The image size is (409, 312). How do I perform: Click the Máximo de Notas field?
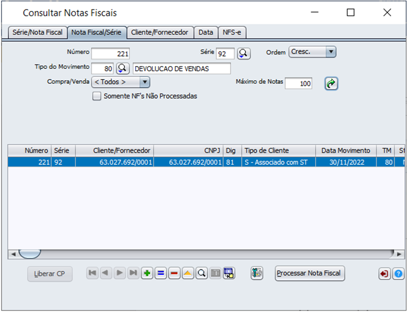point(298,84)
